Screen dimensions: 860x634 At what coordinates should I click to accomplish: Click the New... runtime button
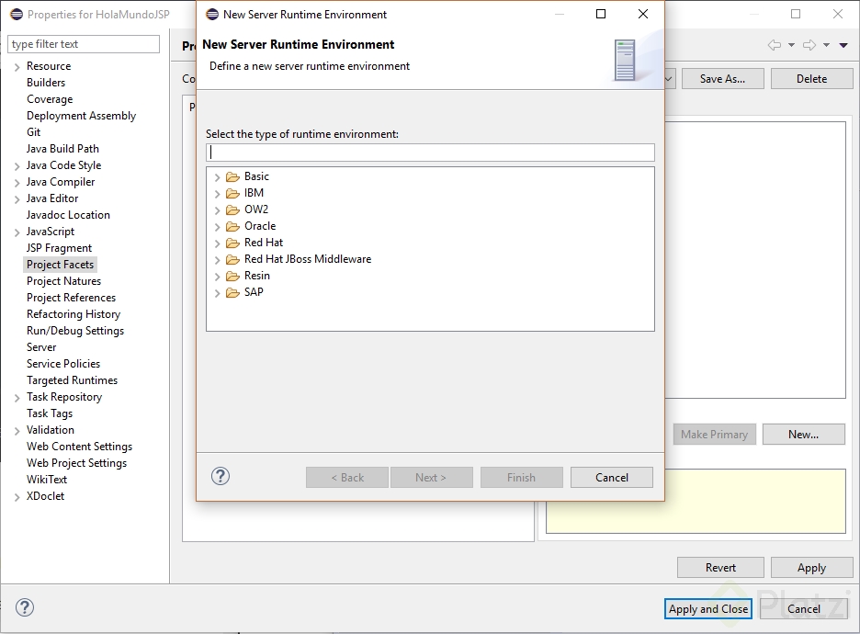click(x=804, y=435)
